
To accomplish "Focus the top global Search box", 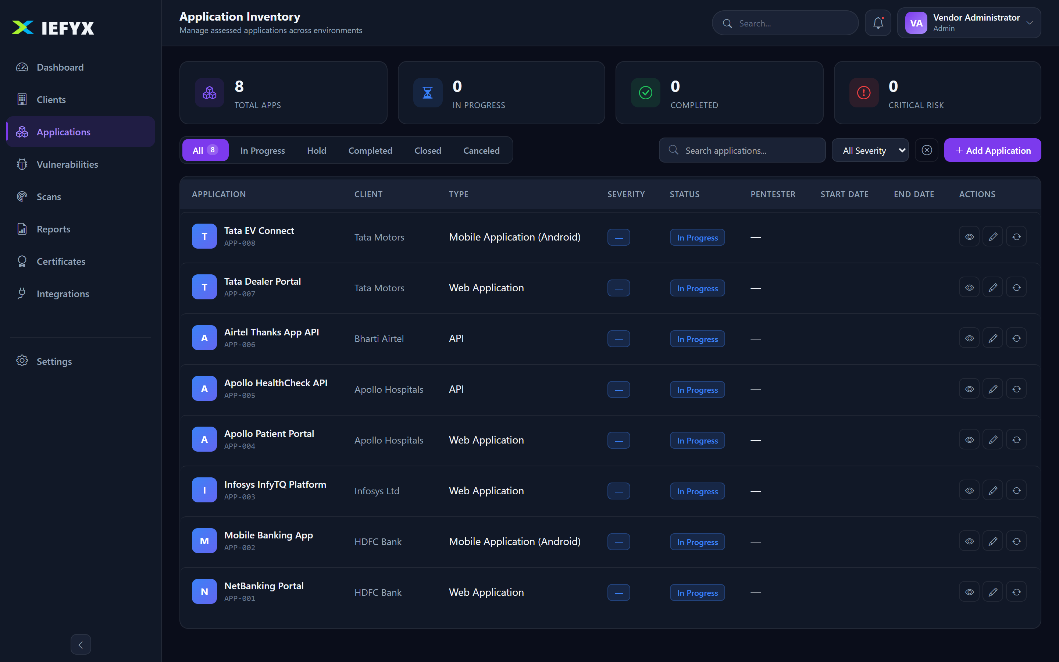I will coord(785,23).
